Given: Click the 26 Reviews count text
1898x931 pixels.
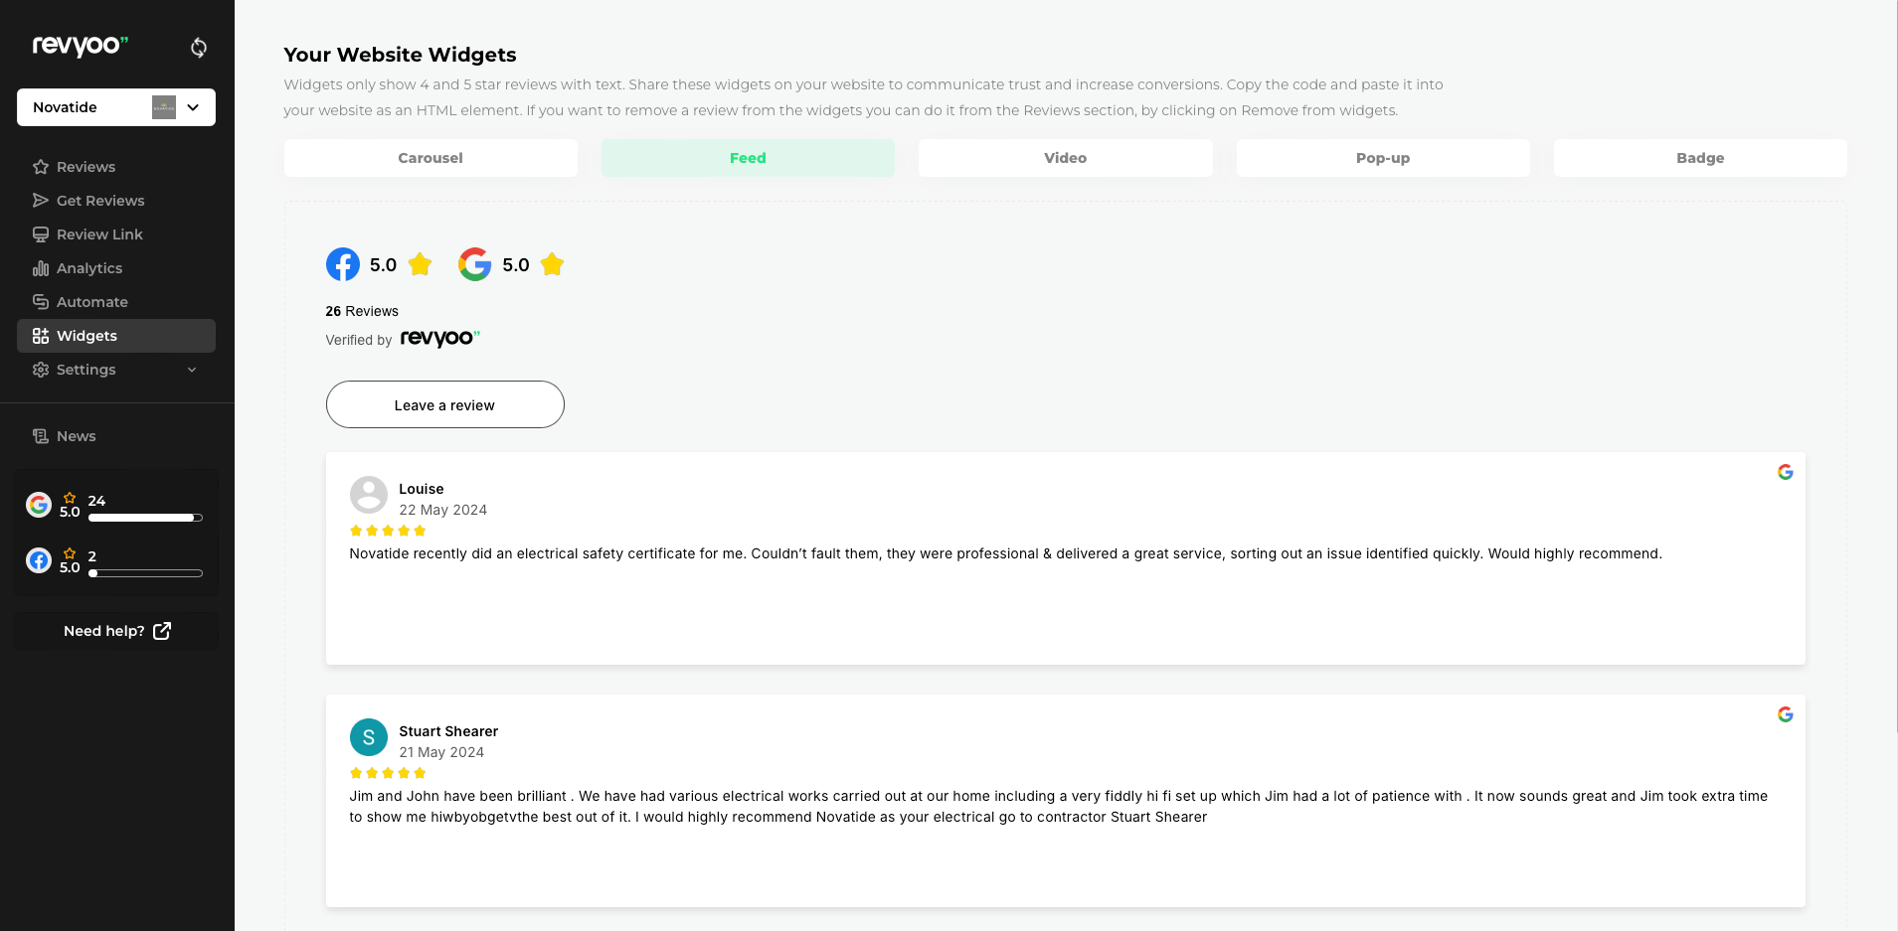Looking at the screenshot, I should [362, 311].
